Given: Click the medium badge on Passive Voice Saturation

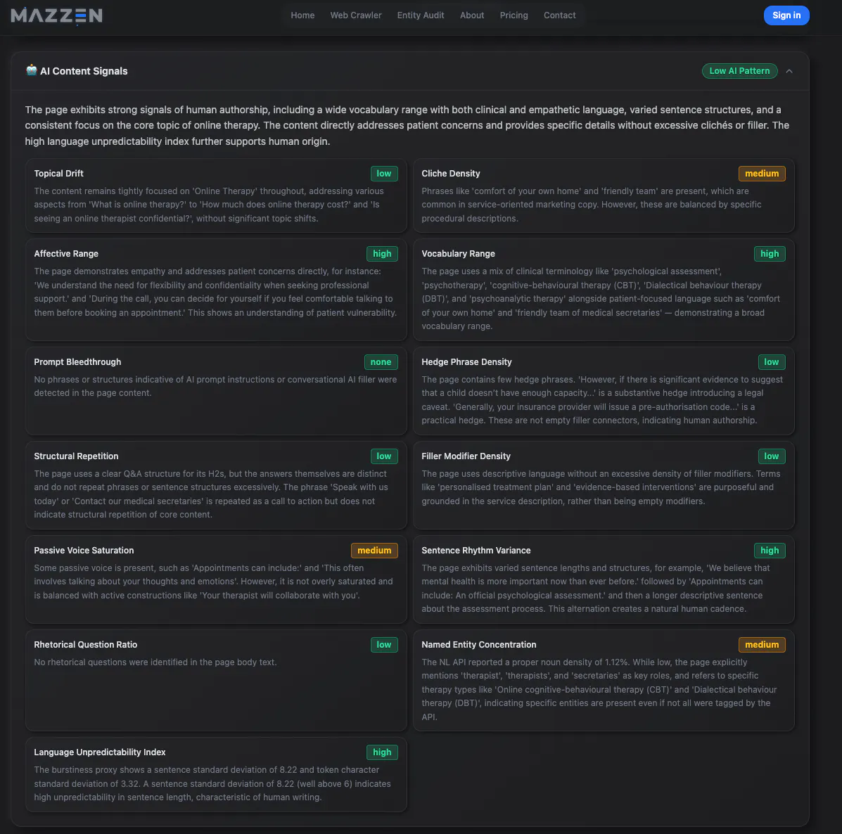Looking at the screenshot, I should pyautogui.click(x=374, y=550).
